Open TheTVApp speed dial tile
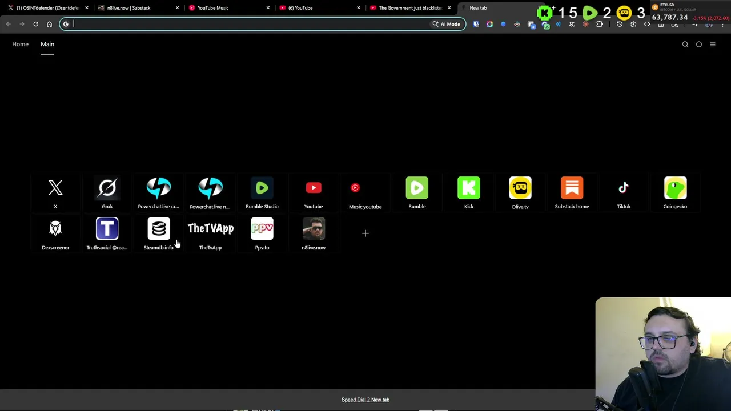Viewport: 731px width, 411px height. pyautogui.click(x=210, y=234)
